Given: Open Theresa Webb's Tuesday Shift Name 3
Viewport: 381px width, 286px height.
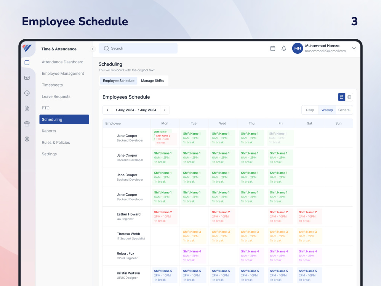Looking at the screenshot, I should pyautogui.click(x=194, y=236).
